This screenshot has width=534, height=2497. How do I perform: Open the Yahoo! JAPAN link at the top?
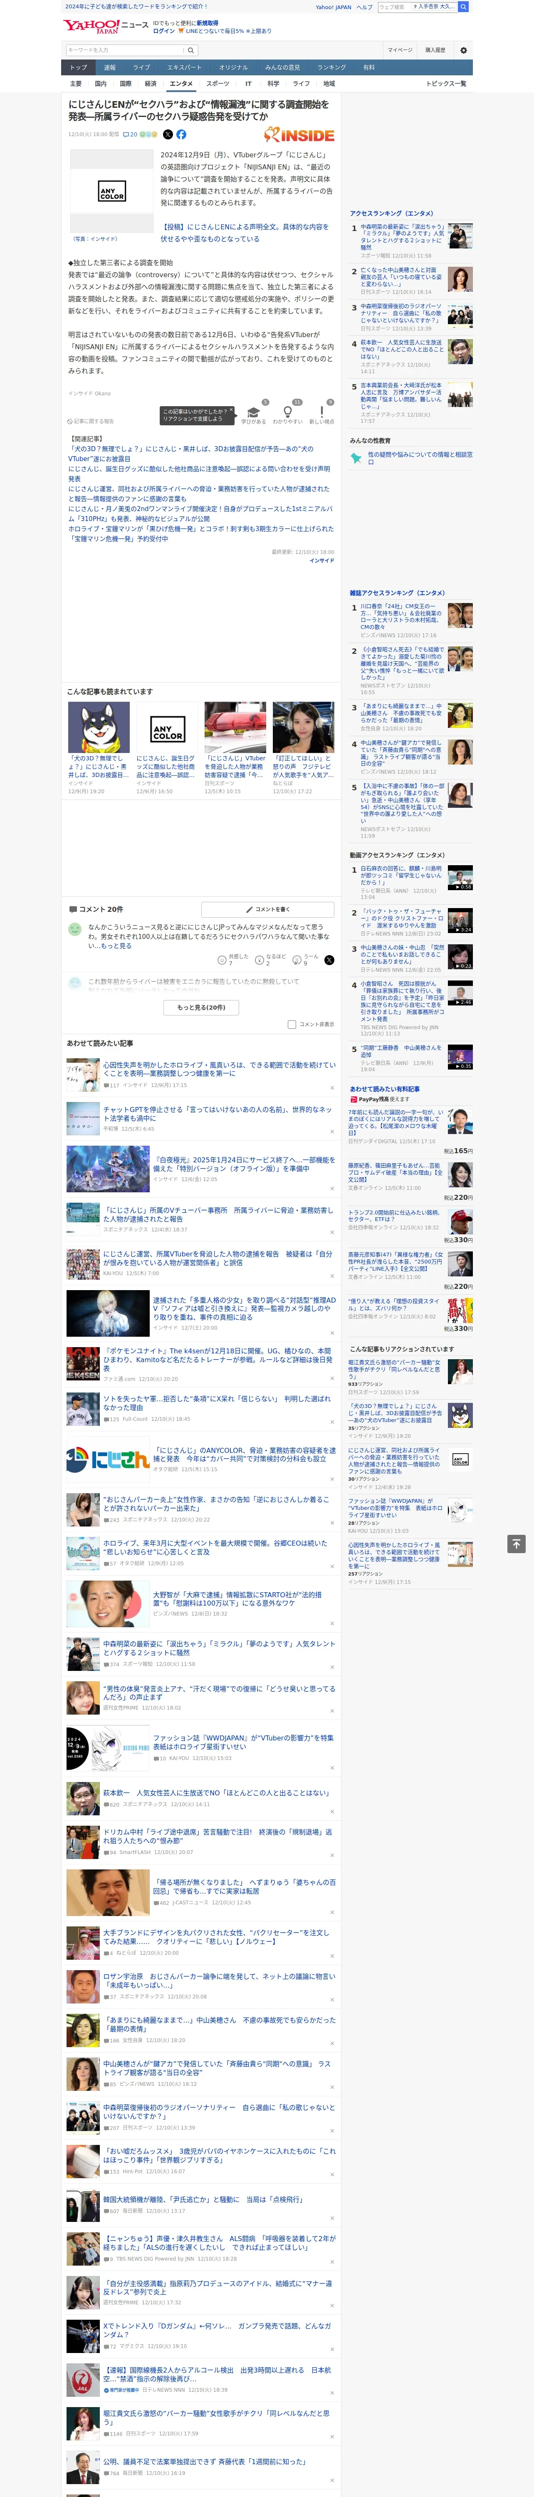pyautogui.click(x=334, y=7)
